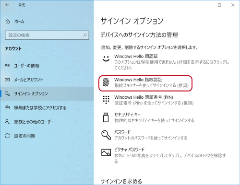Click the fingerprint icon
The height and width of the screenshot is (185, 240).
click(106, 82)
